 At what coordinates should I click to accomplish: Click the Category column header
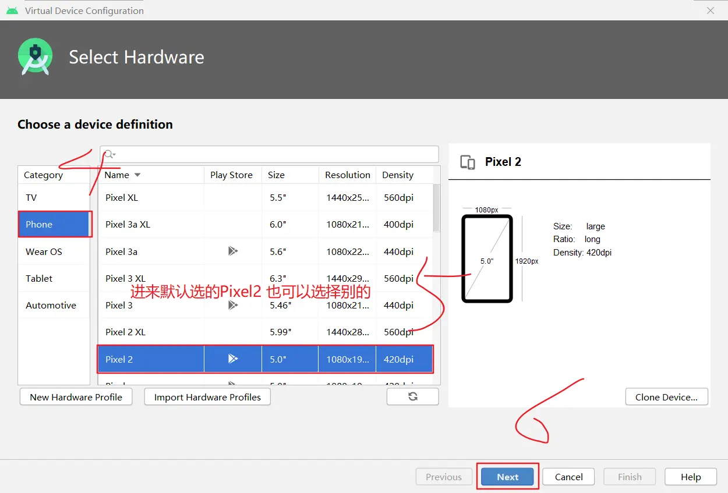54,175
